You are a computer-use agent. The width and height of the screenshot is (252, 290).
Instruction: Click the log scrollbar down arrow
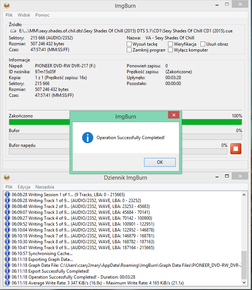(244, 283)
